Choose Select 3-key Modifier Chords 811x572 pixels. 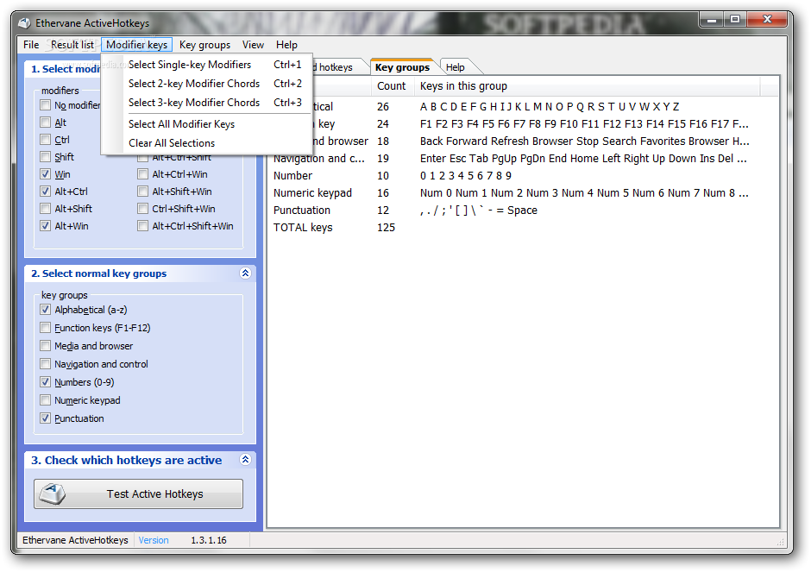(207, 103)
